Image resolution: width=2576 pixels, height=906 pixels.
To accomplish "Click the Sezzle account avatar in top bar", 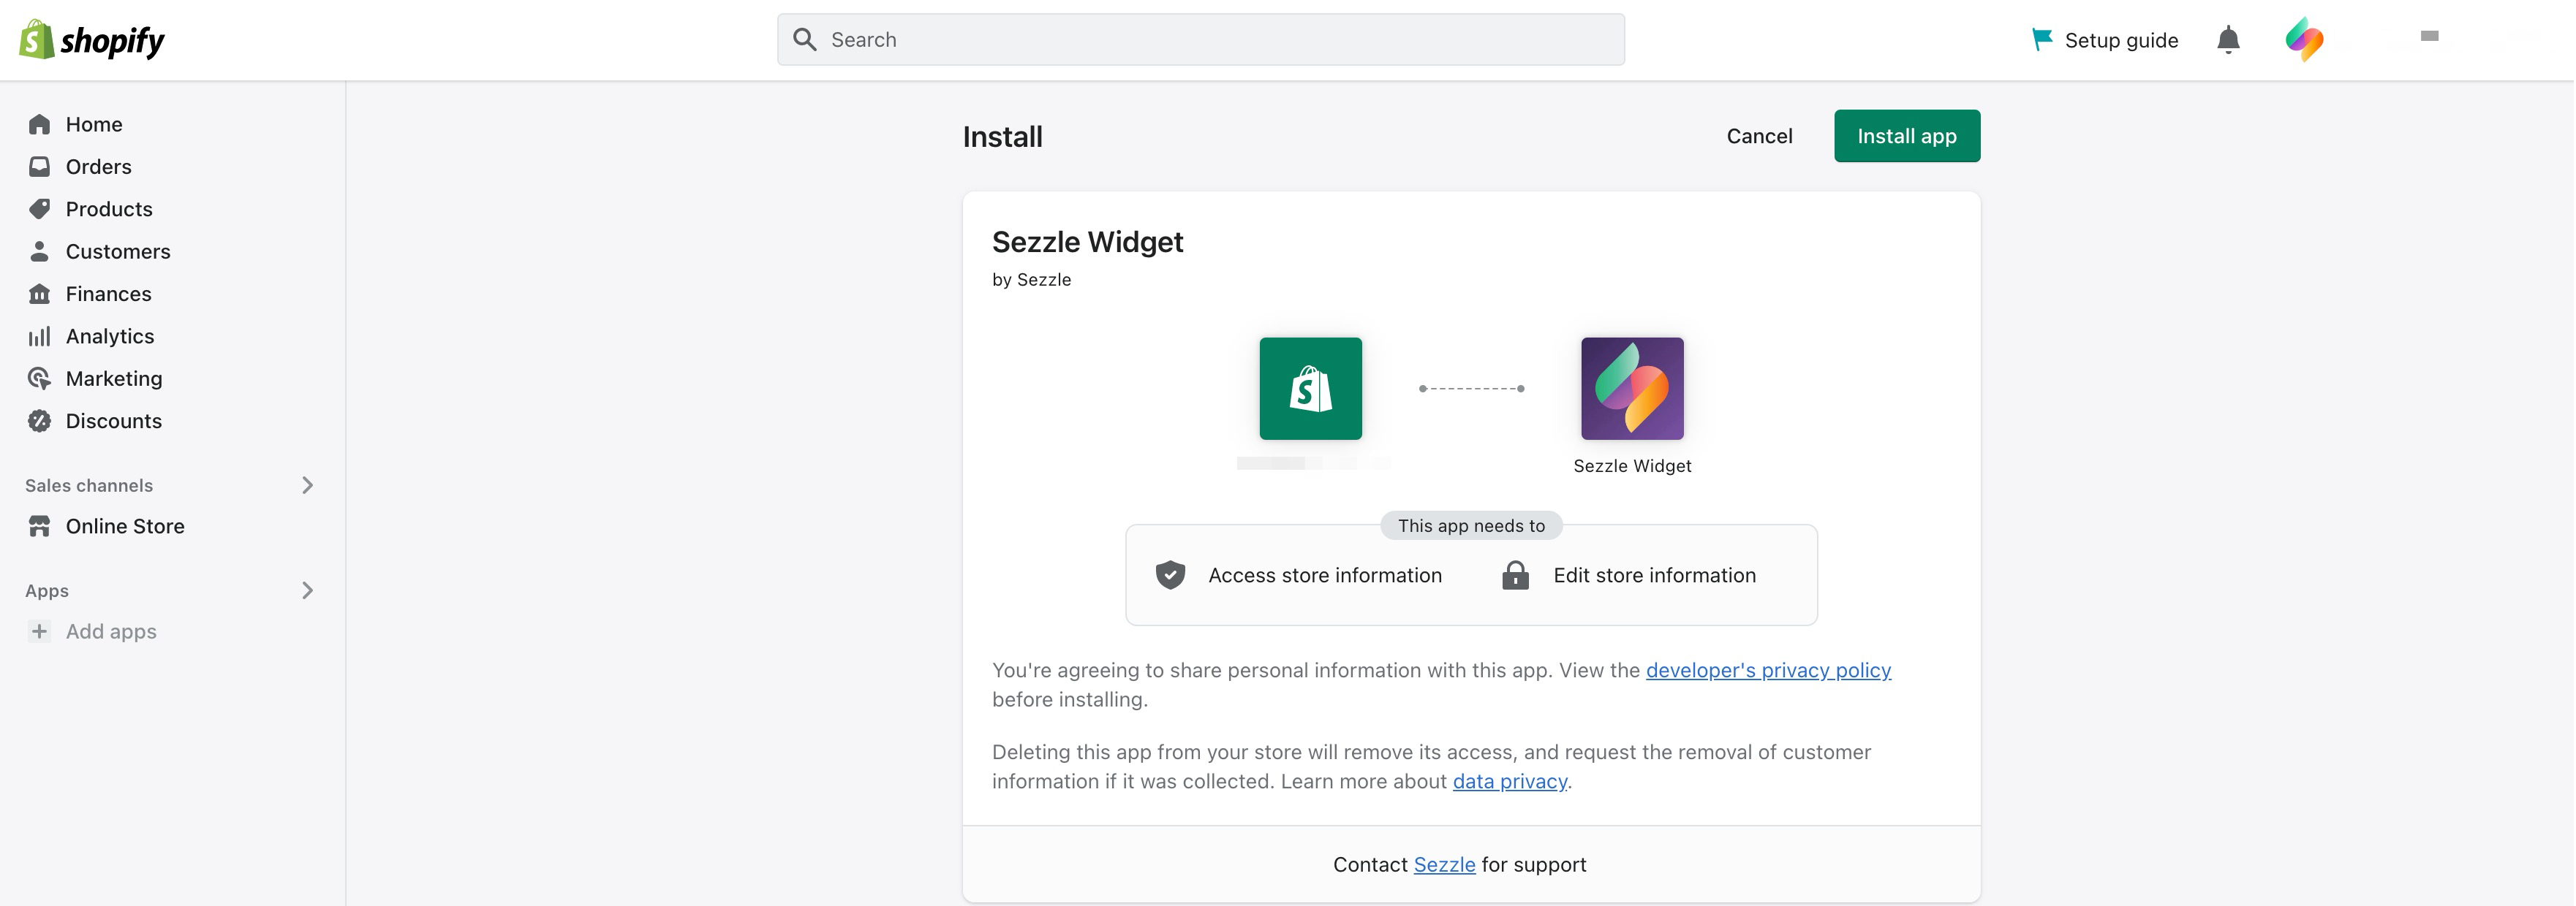I will tap(2304, 40).
